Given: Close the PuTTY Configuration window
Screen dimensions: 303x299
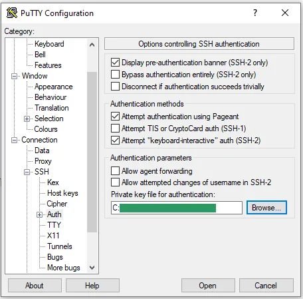Looking at the screenshot, I should 285,13.
